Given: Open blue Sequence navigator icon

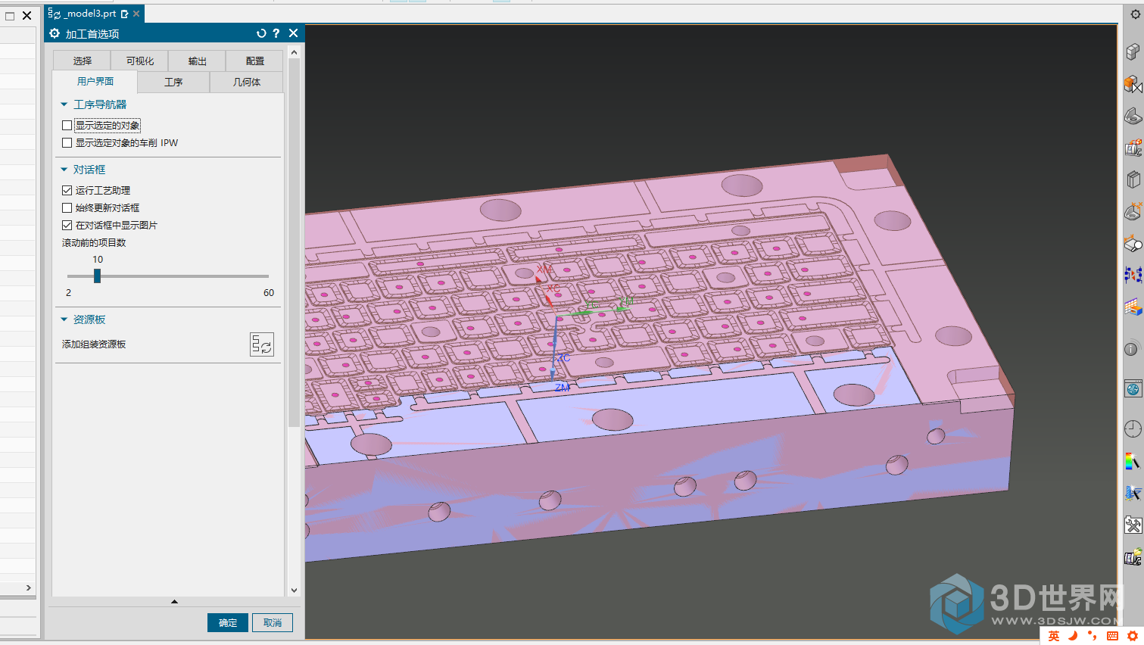Looking at the screenshot, I should [x=1133, y=275].
